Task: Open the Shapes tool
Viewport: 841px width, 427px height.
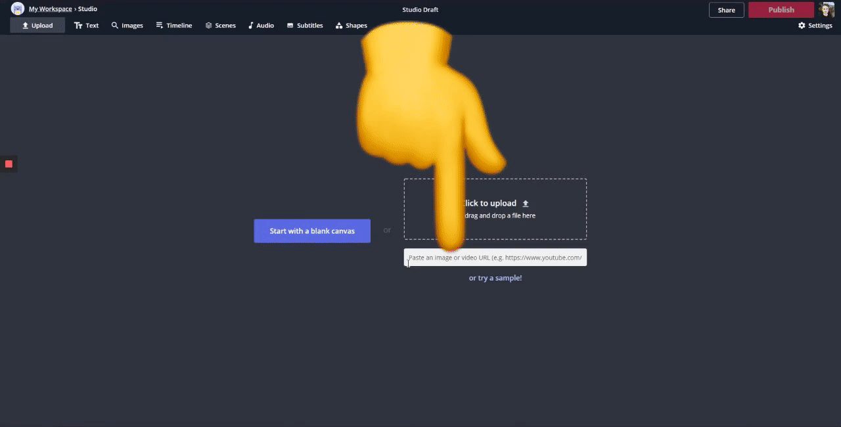Action: point(351,26)
